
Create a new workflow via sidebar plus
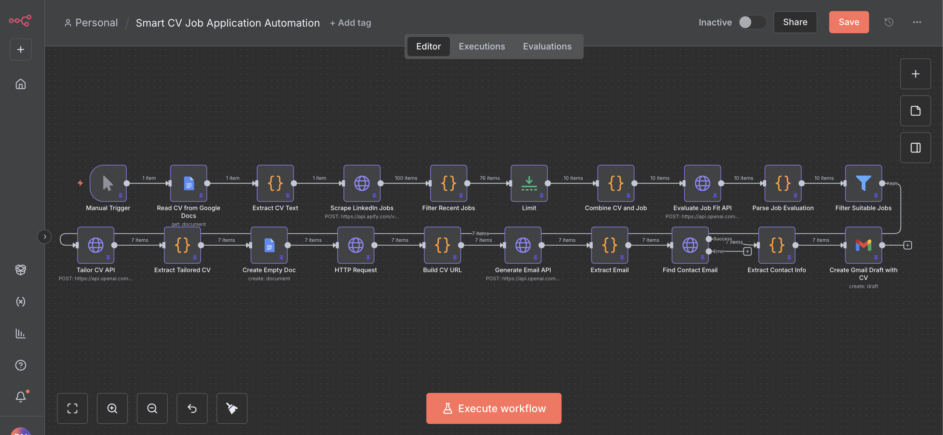20,49
